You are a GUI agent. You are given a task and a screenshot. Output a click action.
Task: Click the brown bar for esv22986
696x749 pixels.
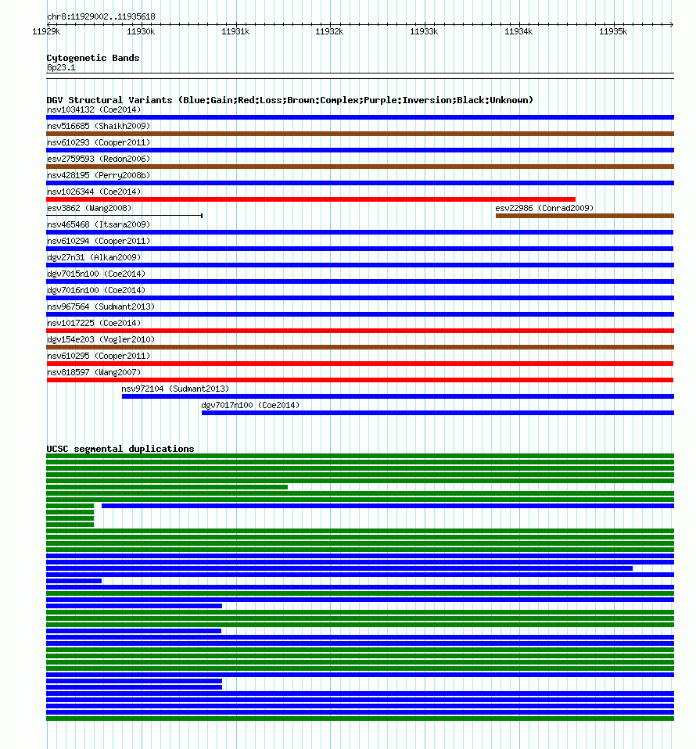pos(585,216)
